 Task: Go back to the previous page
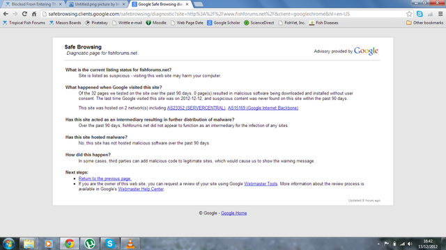[x=6, y=14]
